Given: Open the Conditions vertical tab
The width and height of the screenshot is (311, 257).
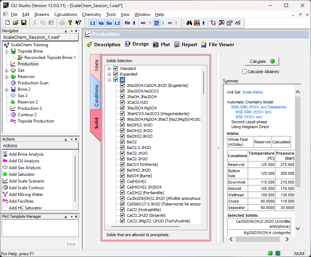Looking at the screenshot, I should click(x=96, y=95).
